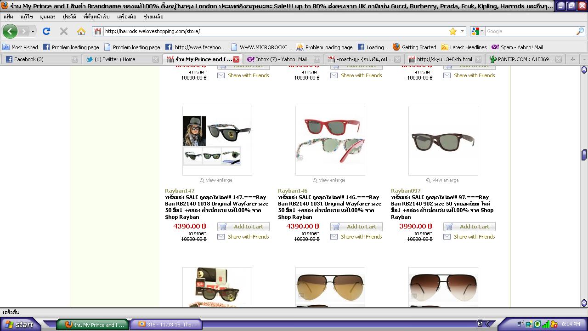Open the Latest Headlines feed bookmark

click(464, 47)
